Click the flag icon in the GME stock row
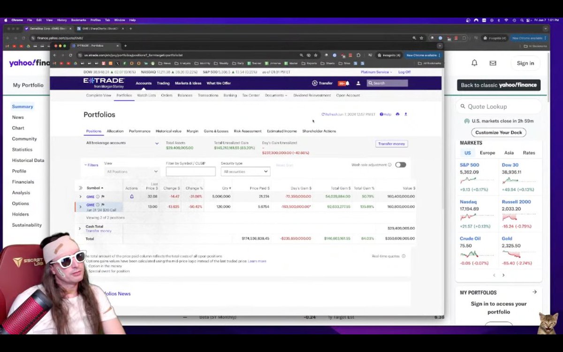This screenshot has height=352, width=563. pos(103,196)
